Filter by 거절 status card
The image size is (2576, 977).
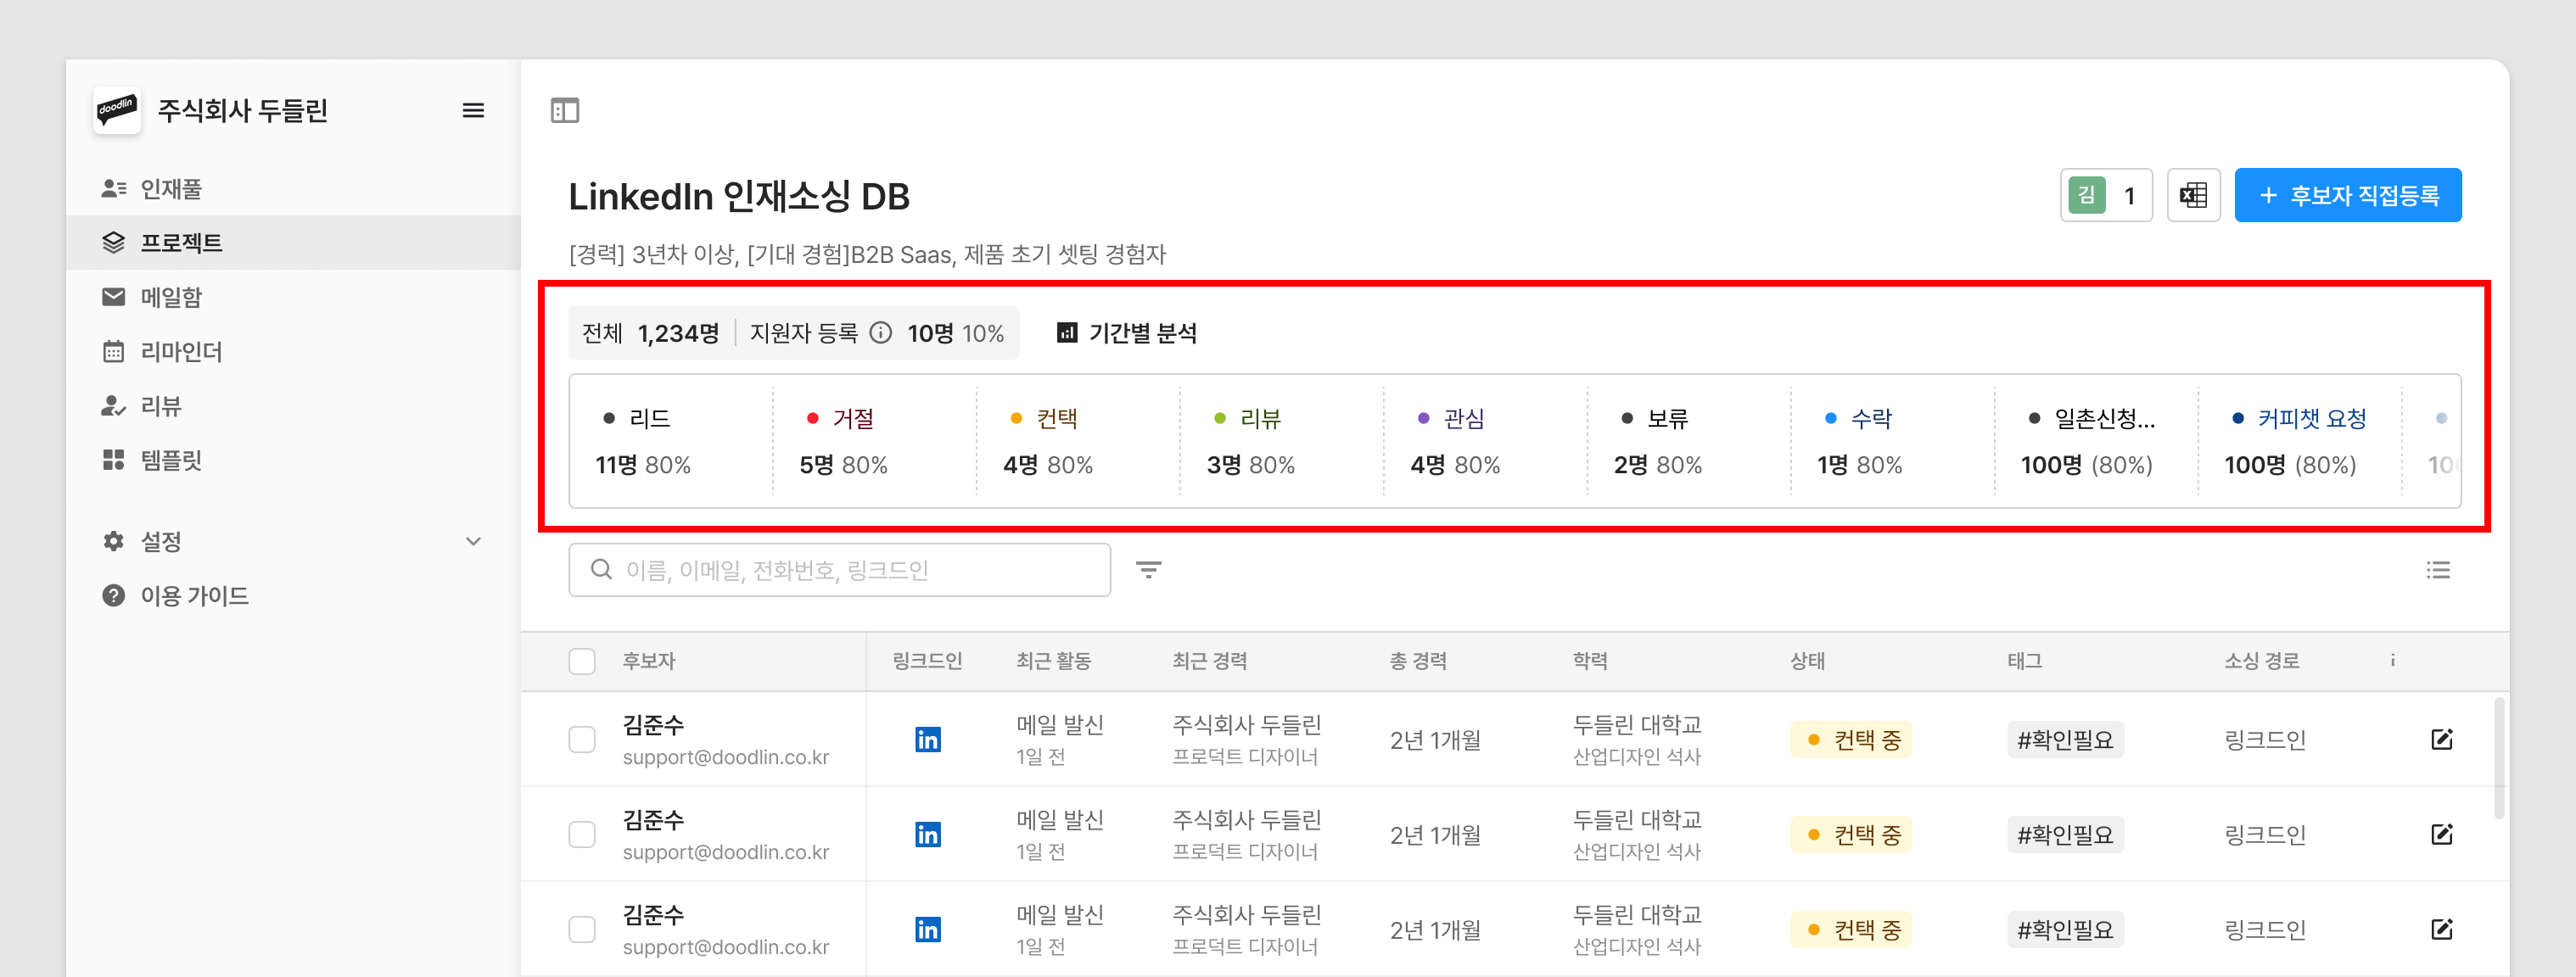pos(875,441)
